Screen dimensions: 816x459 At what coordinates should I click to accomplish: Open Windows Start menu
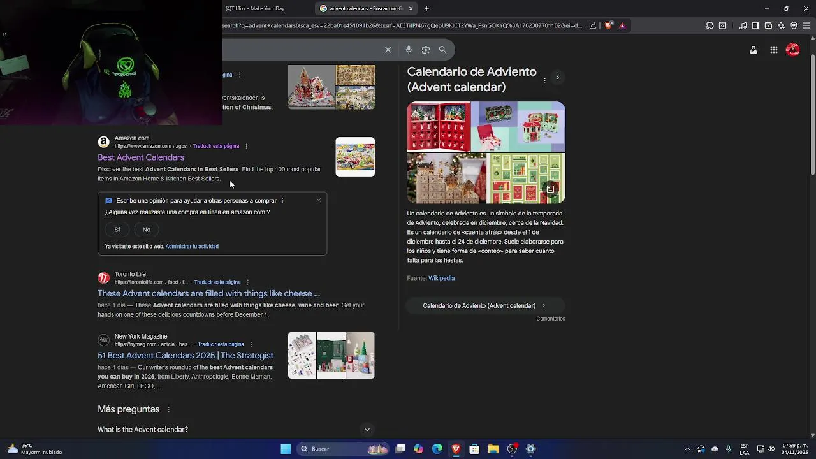click(x=286, y=449)
